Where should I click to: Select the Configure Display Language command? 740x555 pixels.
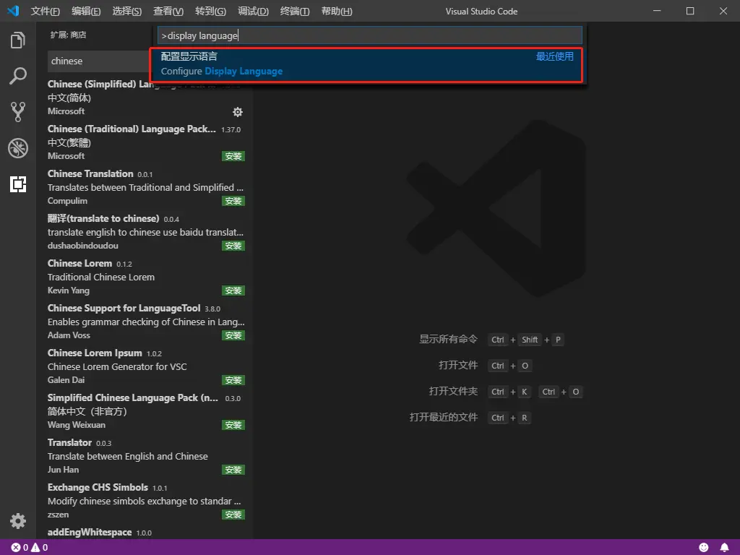366,64
